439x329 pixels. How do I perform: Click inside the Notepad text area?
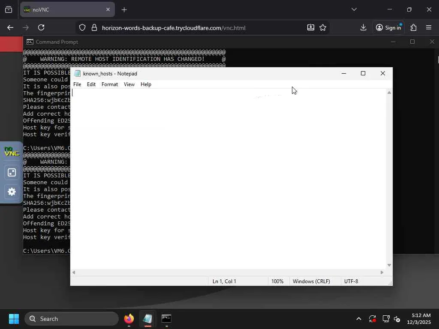click(228, 179)
